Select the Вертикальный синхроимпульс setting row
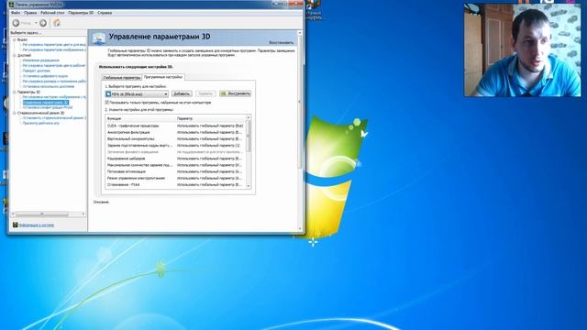Screen dimensions: 587x330 click(x=175, y=138)
